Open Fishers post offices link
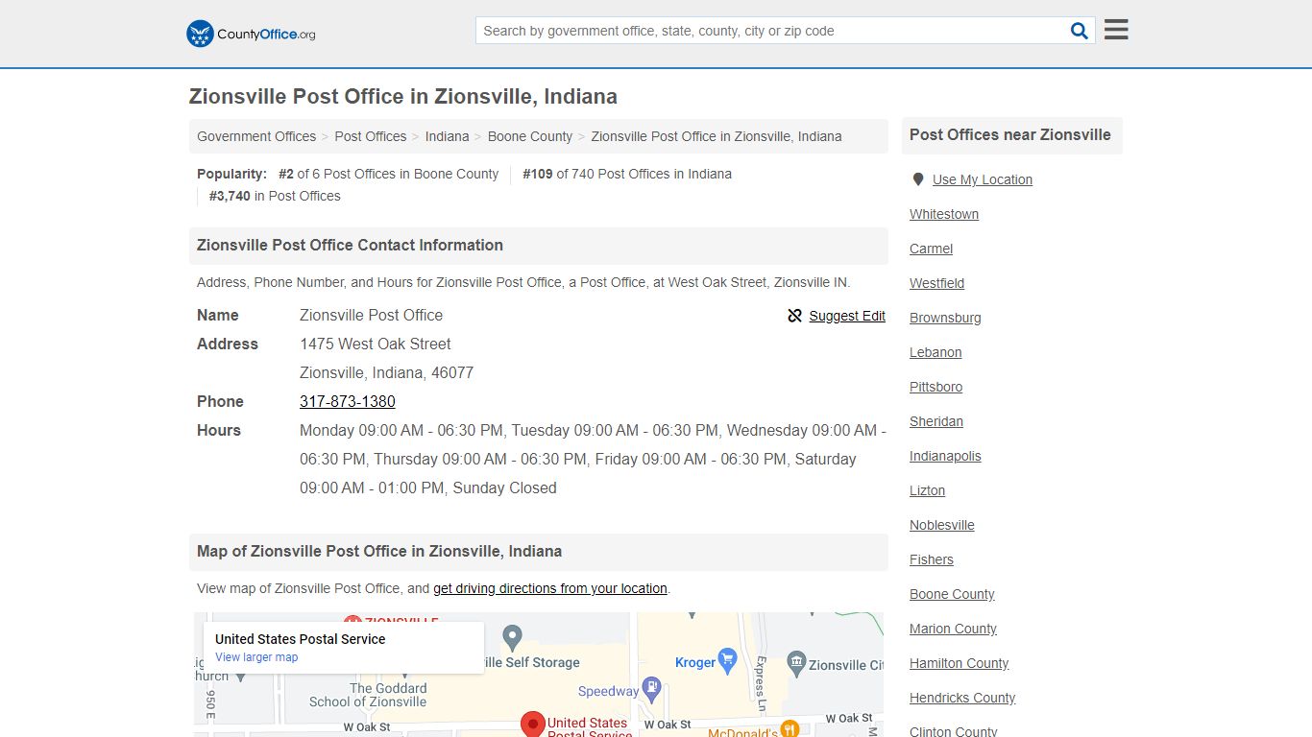This screenshot has width=1312, height=737. point(932,559)
